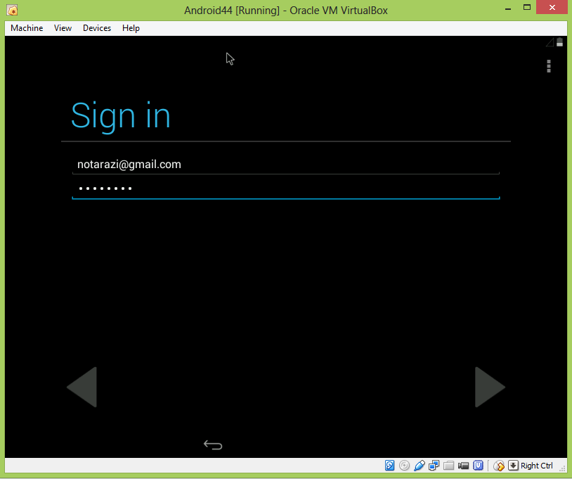Click the keyboard capture down-arrow icon
The width and height of the screenshot is (572, 479).
click(x=513, y=466)
